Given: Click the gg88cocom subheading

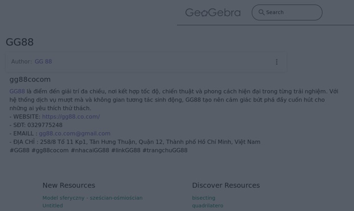Looking at the screenshot, I should tap(30, 79).
